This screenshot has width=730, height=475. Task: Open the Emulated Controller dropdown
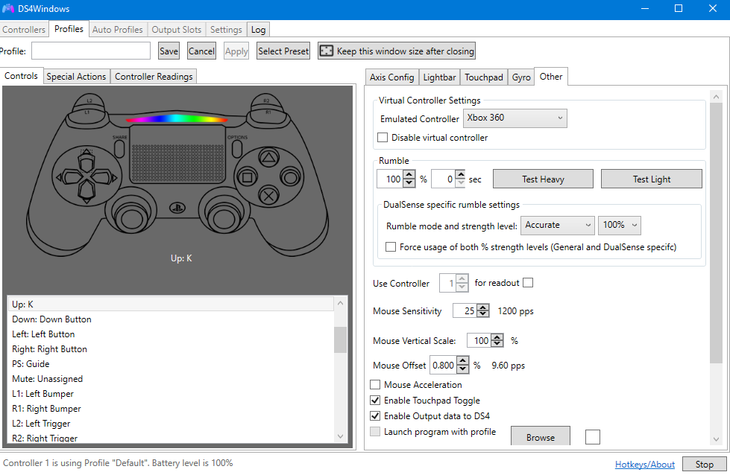pyautogui.click(x=515, y=118)
